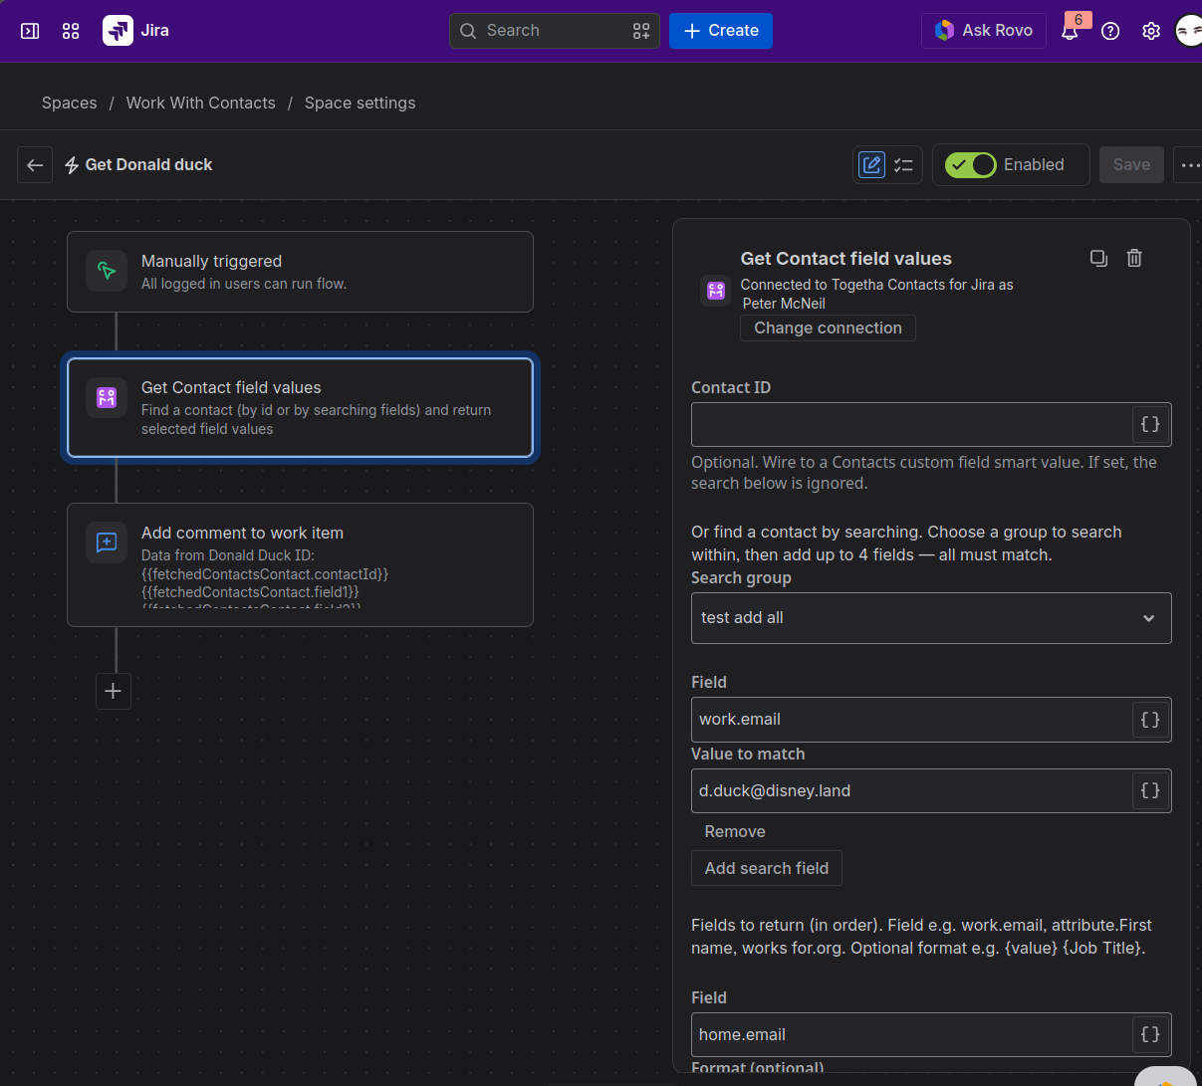This screenshot has width=1202, height=1086.
Task: Remove the work.email search field
Action: 735,832
